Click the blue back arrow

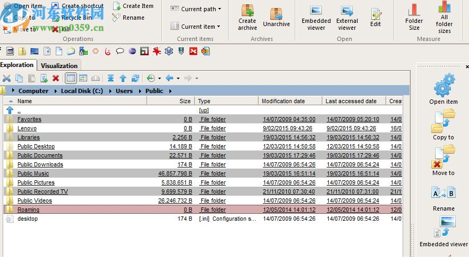[169, 79]
